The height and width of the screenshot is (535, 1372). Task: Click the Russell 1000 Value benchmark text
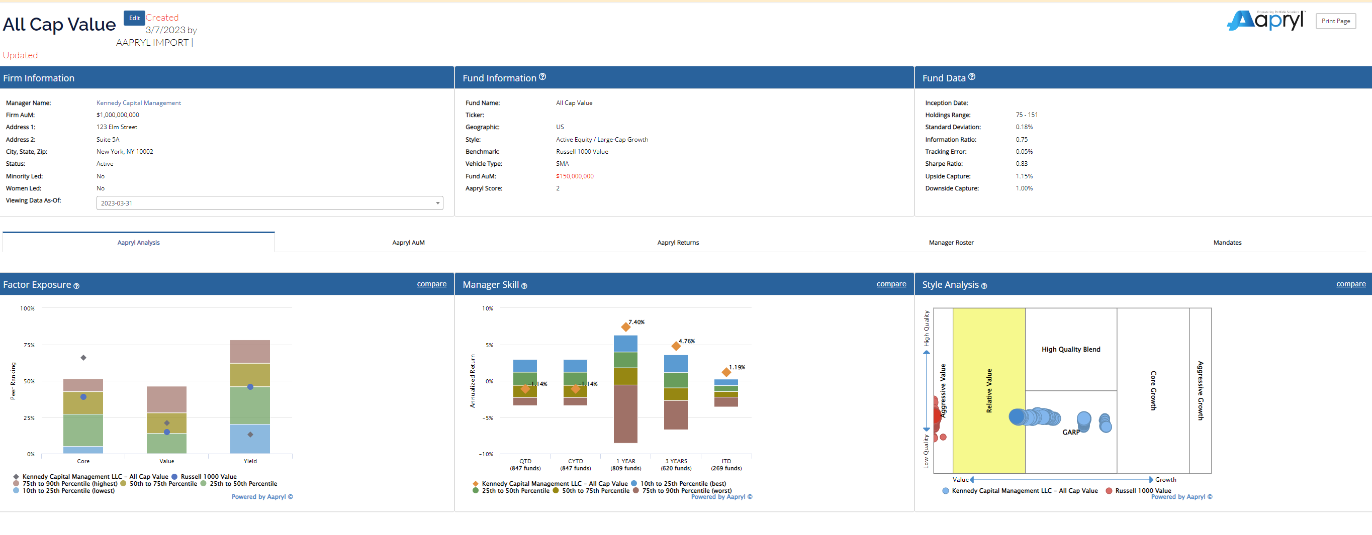(x=582, y=152)
